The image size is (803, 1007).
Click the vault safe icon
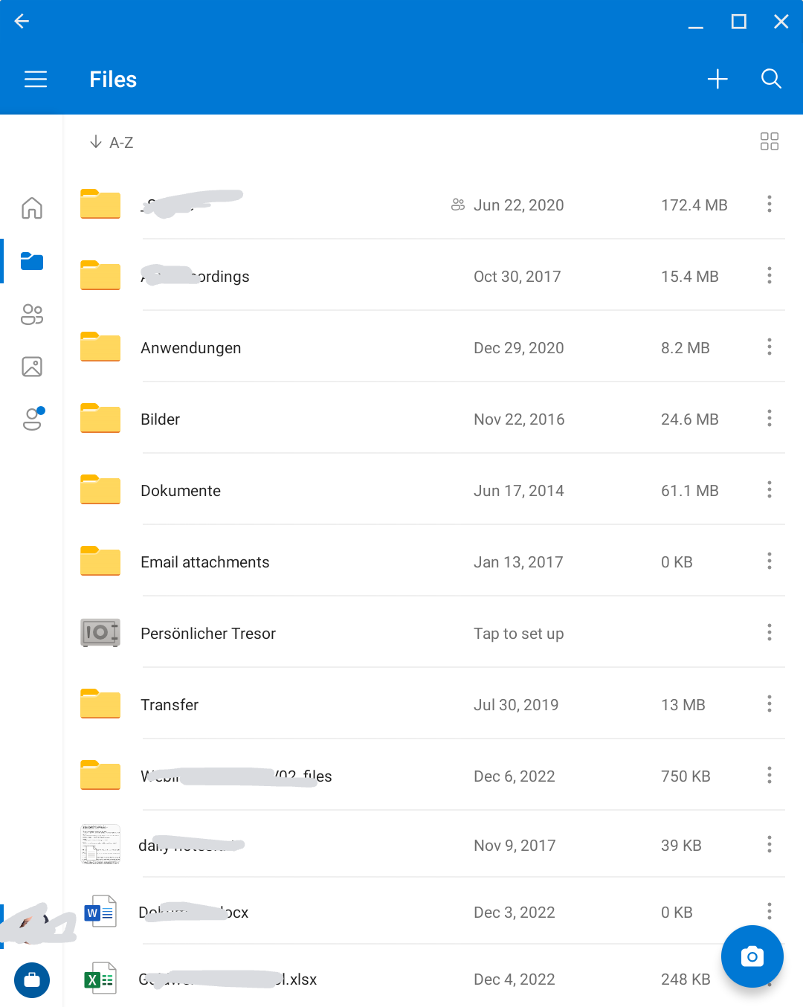tap(100, 633)
